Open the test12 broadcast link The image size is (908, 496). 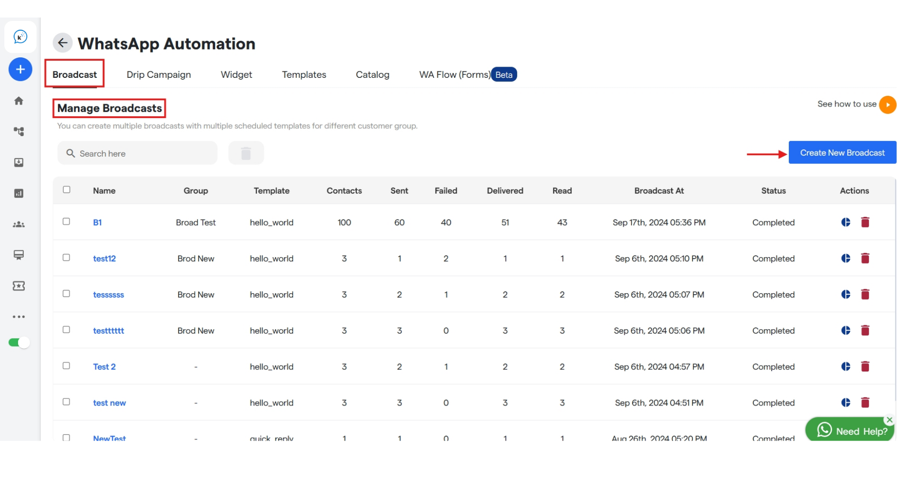tap(105, 258)
